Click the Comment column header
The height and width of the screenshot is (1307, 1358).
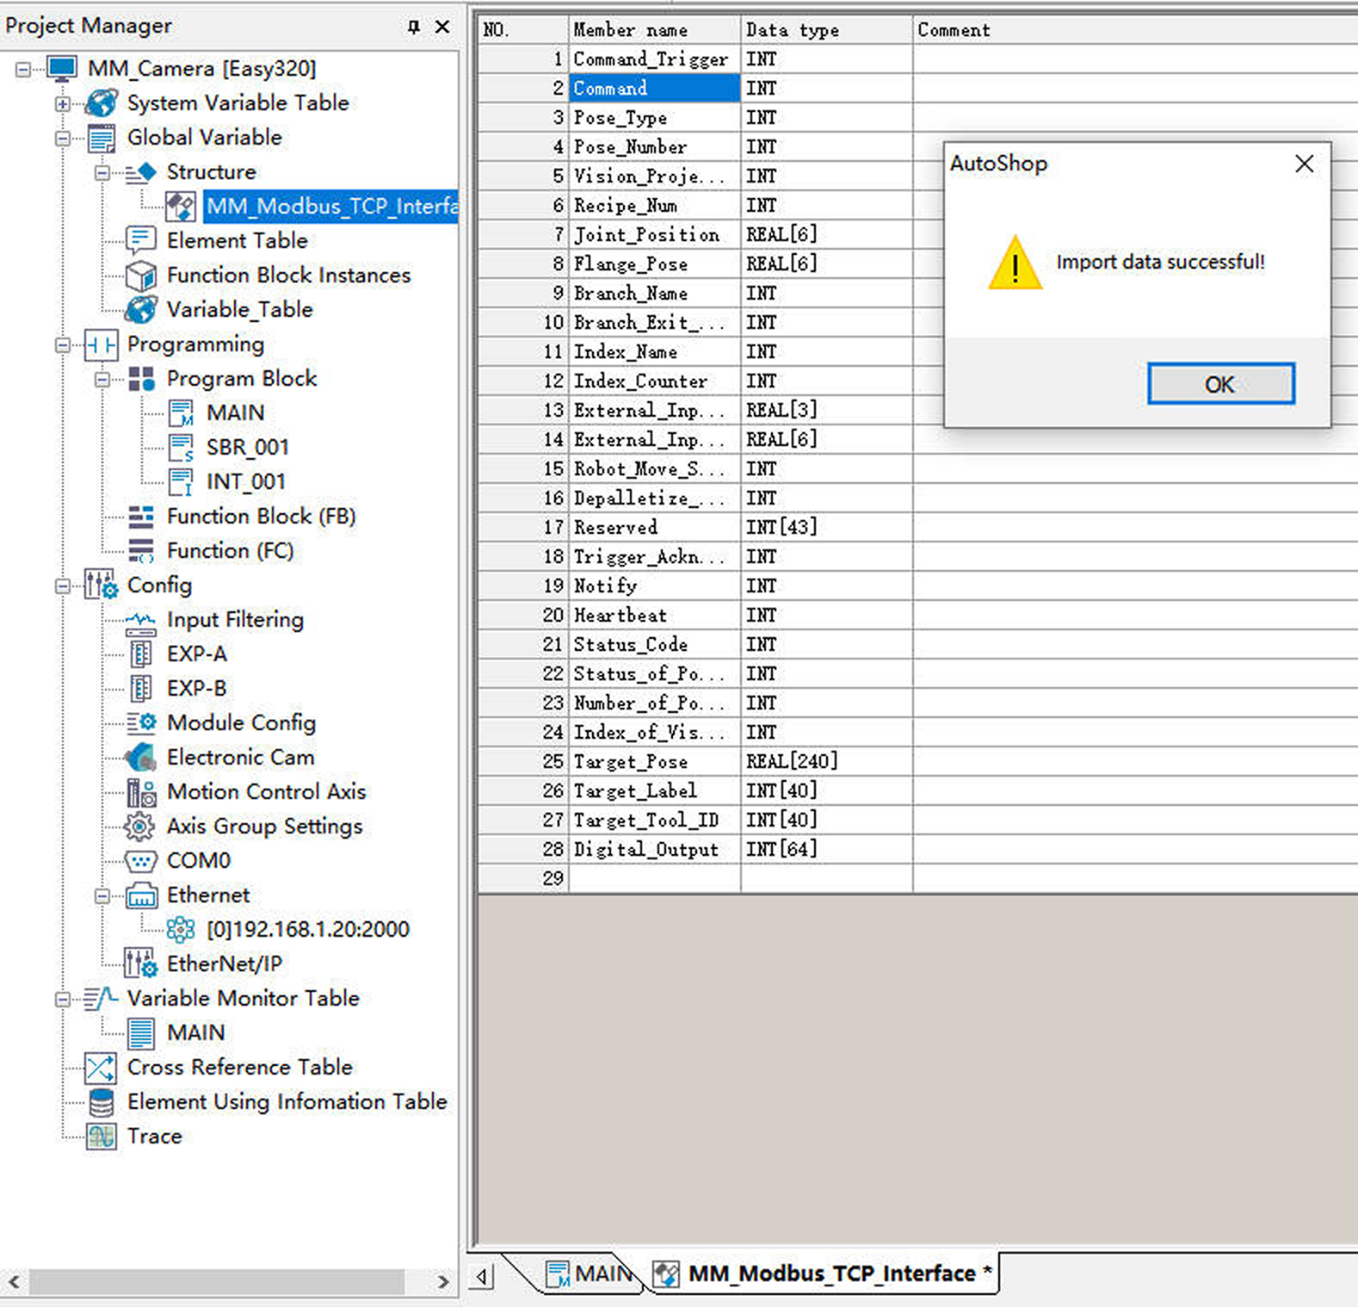coord(1135,30)
